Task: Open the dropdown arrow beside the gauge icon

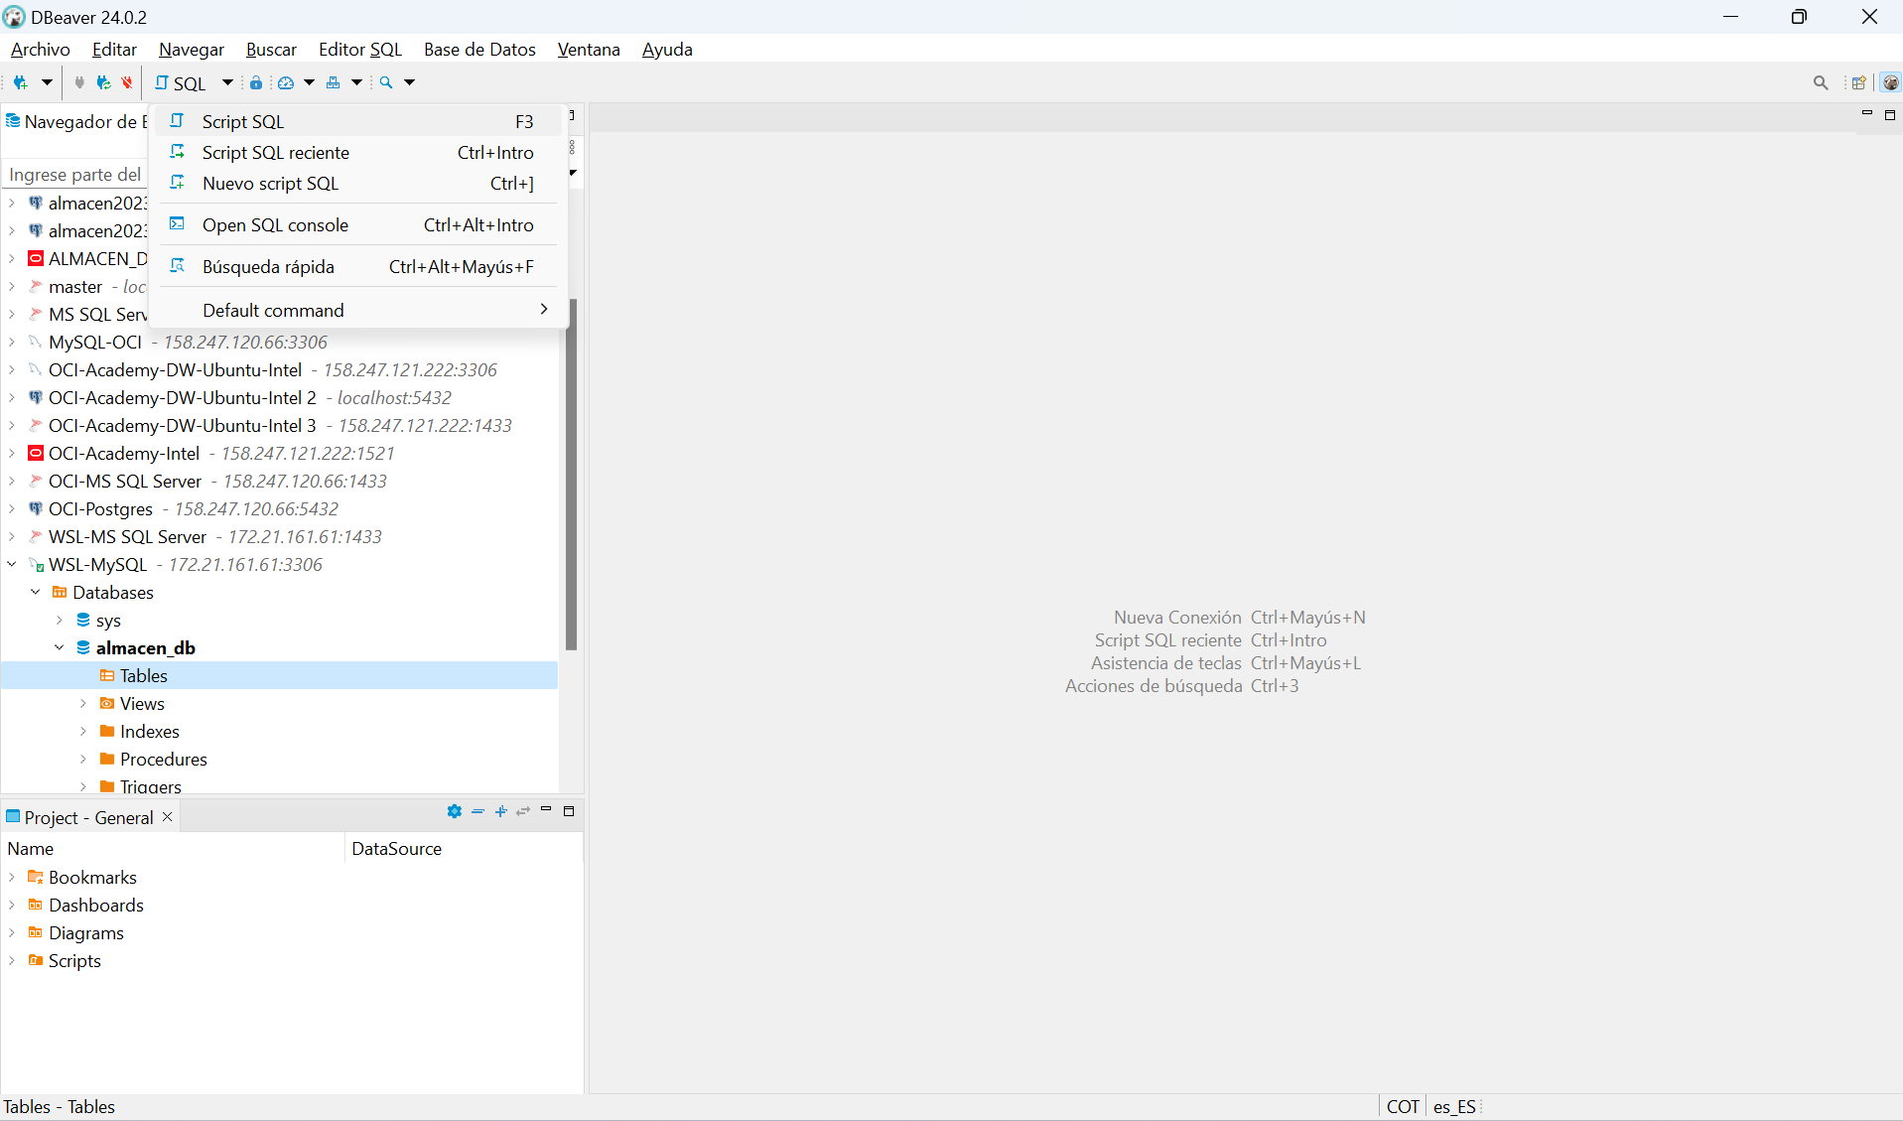Action: pyautogui.click(x=309, y=82)
